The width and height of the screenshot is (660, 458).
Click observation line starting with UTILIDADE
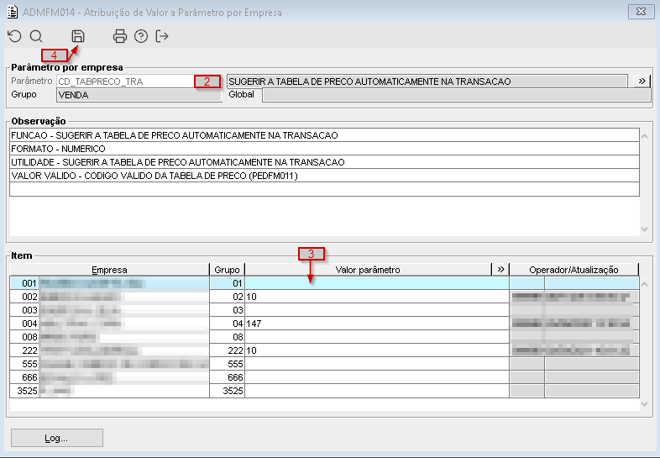pyautogui.click(x=324, y=162)
